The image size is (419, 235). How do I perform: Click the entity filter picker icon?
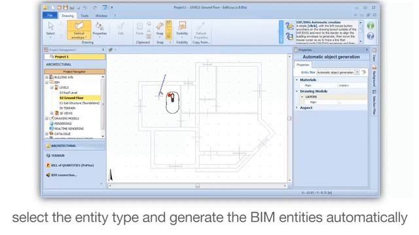364,72
